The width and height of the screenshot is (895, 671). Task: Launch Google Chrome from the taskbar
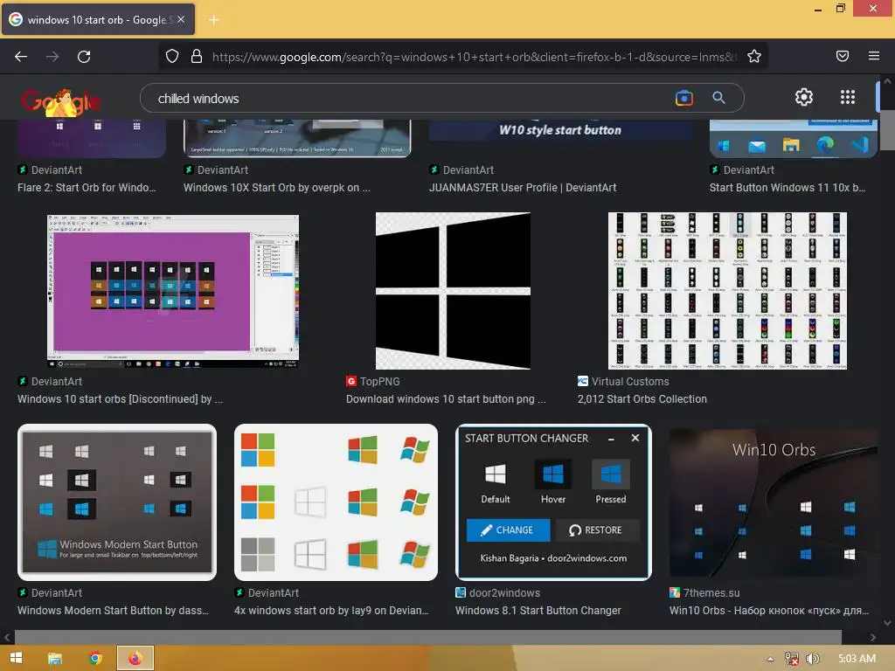(95, 659)
